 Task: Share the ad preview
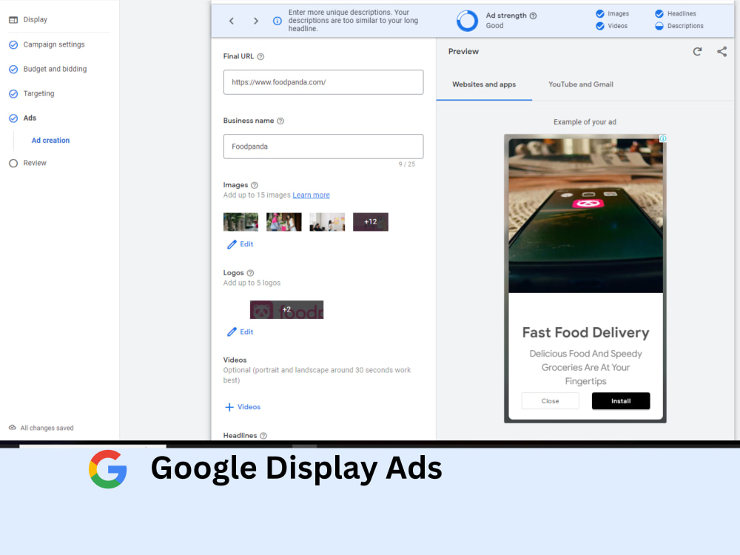pyautogui.click(x=721, y=52)
